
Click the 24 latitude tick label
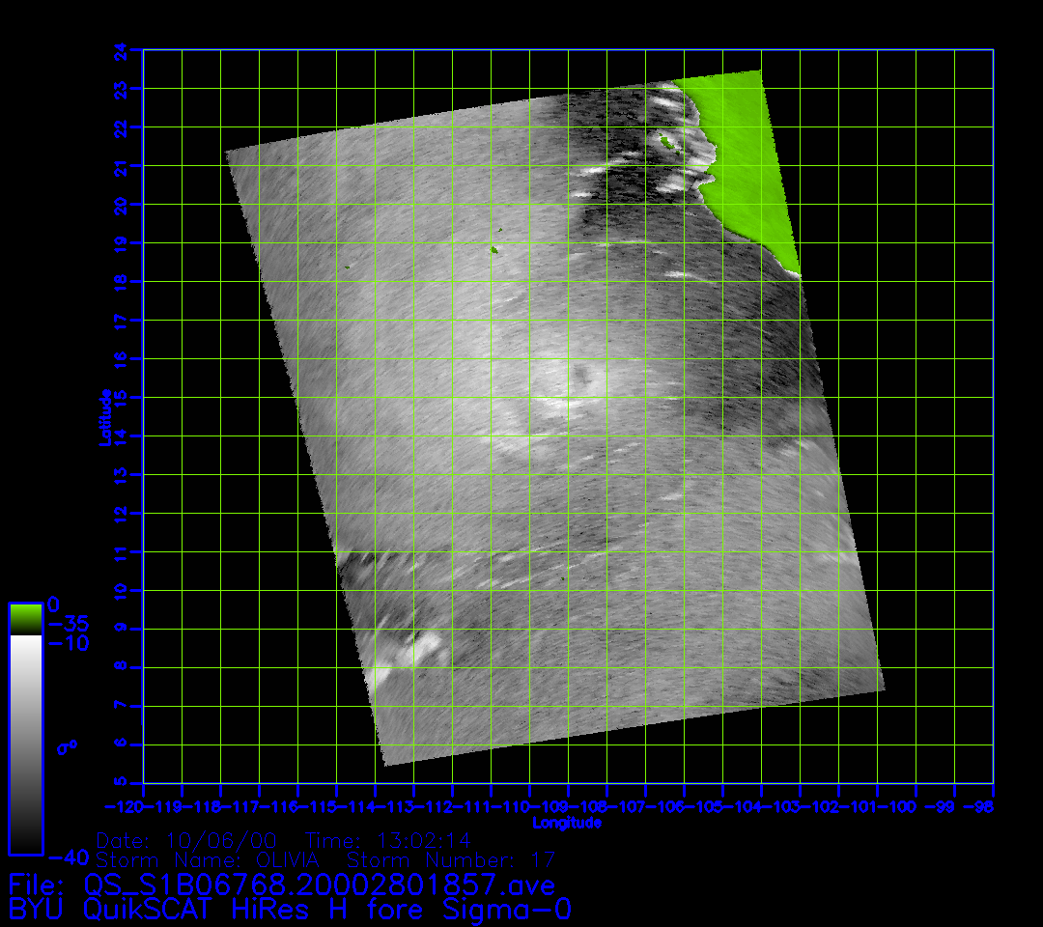[x=119, y=50]
